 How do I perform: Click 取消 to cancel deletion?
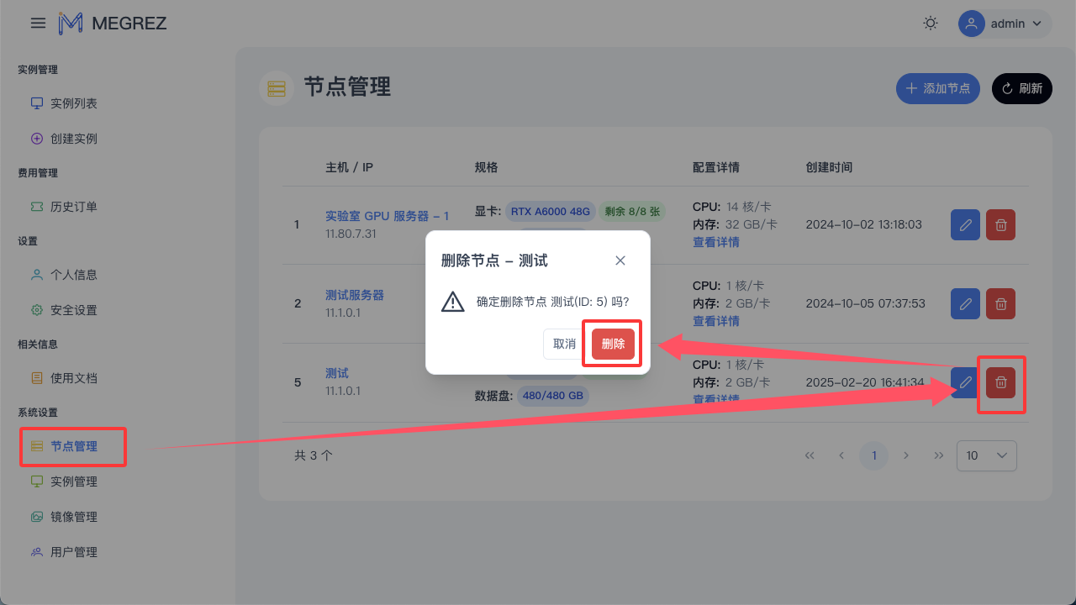point(564,344)
